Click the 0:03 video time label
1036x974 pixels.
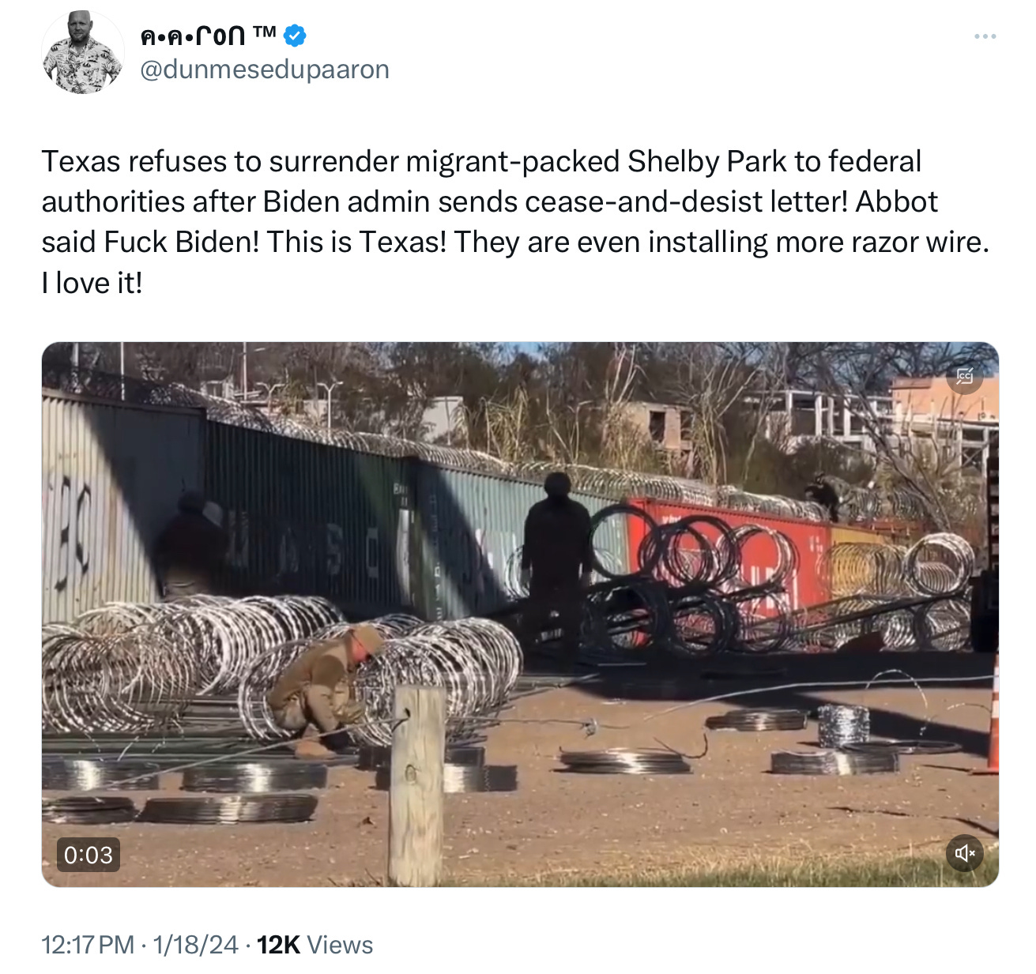click(89, 855)
